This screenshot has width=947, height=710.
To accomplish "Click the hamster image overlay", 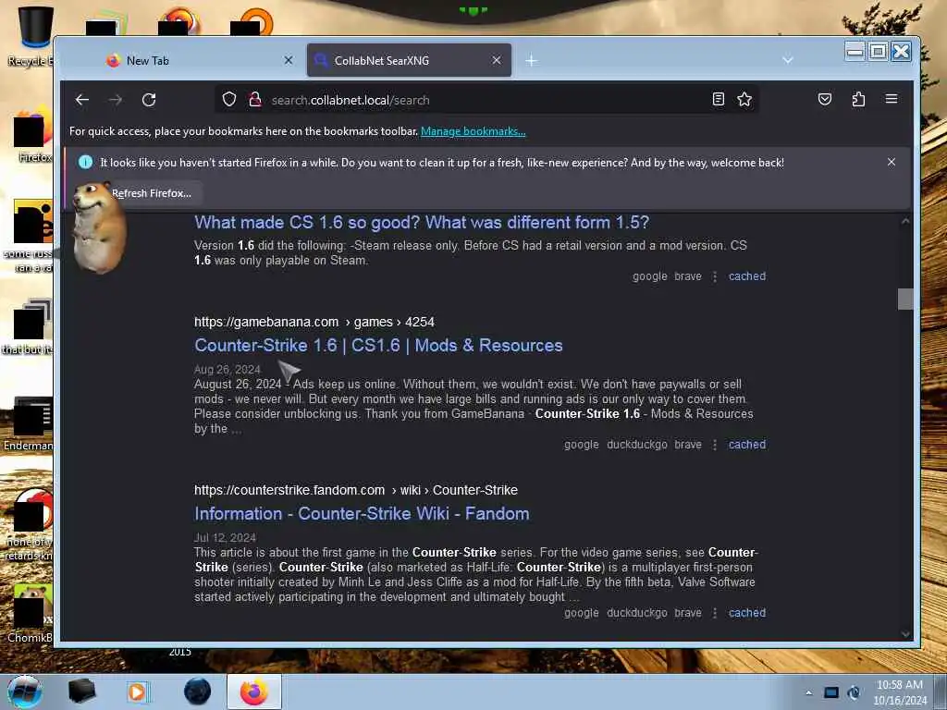I will 98,227.
